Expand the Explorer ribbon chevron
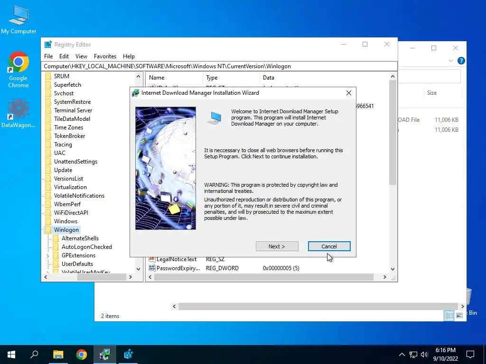486x364 pixels. (x=451, y=61)
